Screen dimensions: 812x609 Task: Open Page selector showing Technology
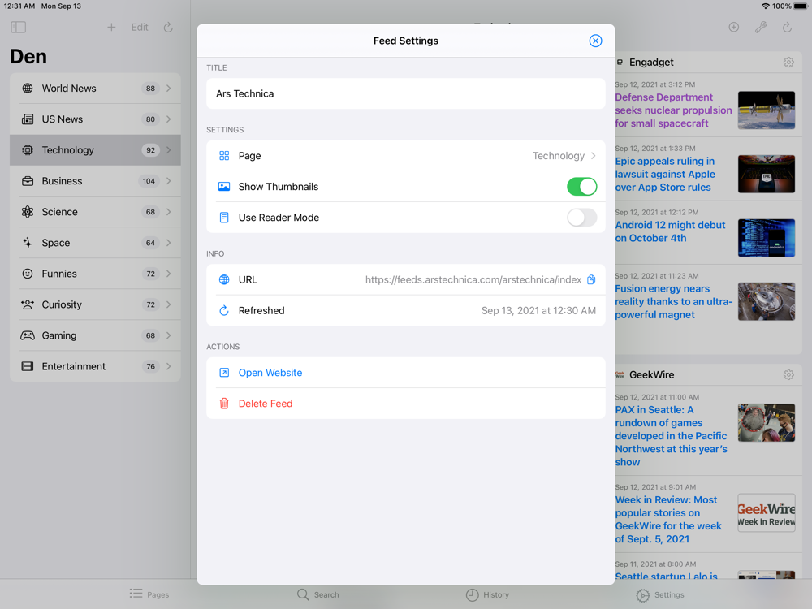(x=406, y=156)
